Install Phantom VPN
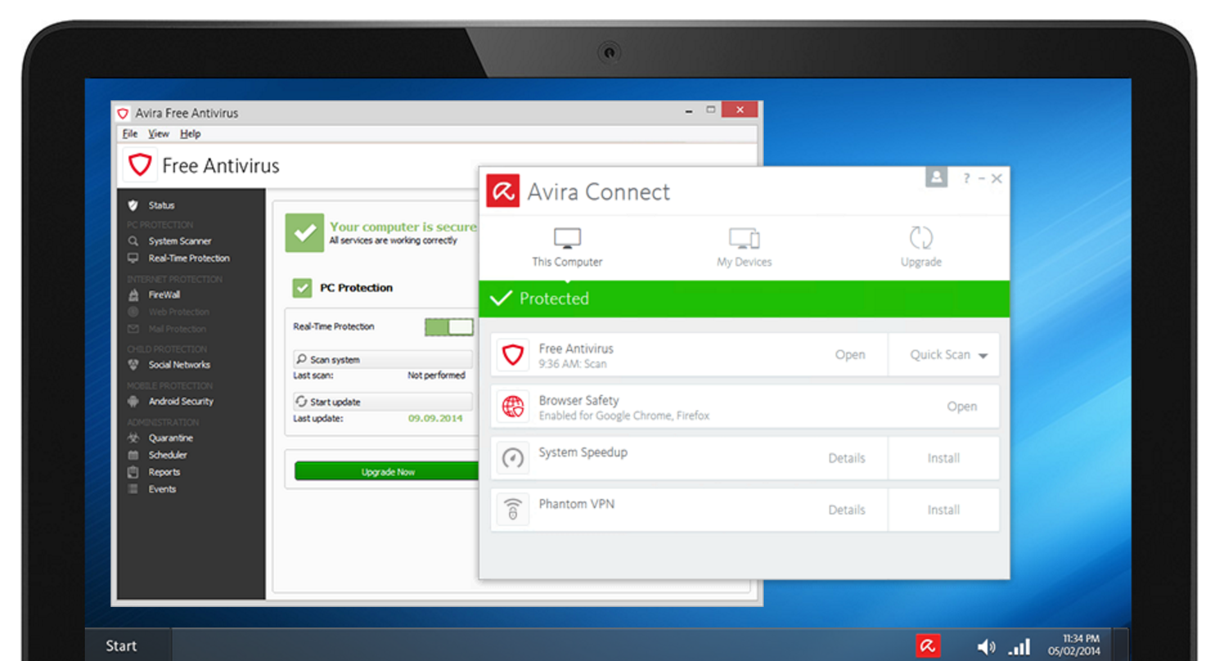The image size is (1215, 661). click(943, 510)
